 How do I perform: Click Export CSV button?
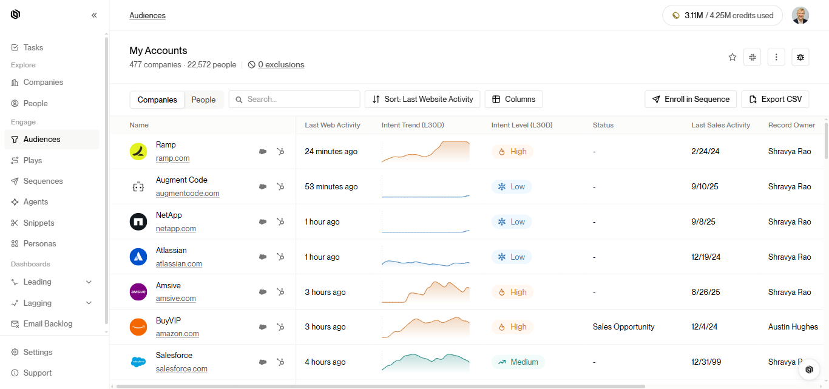coord(775,99)
